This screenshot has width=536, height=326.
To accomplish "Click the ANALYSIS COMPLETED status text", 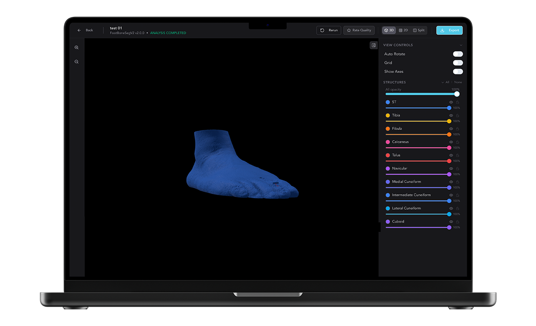I will click(x=168, y=33).
